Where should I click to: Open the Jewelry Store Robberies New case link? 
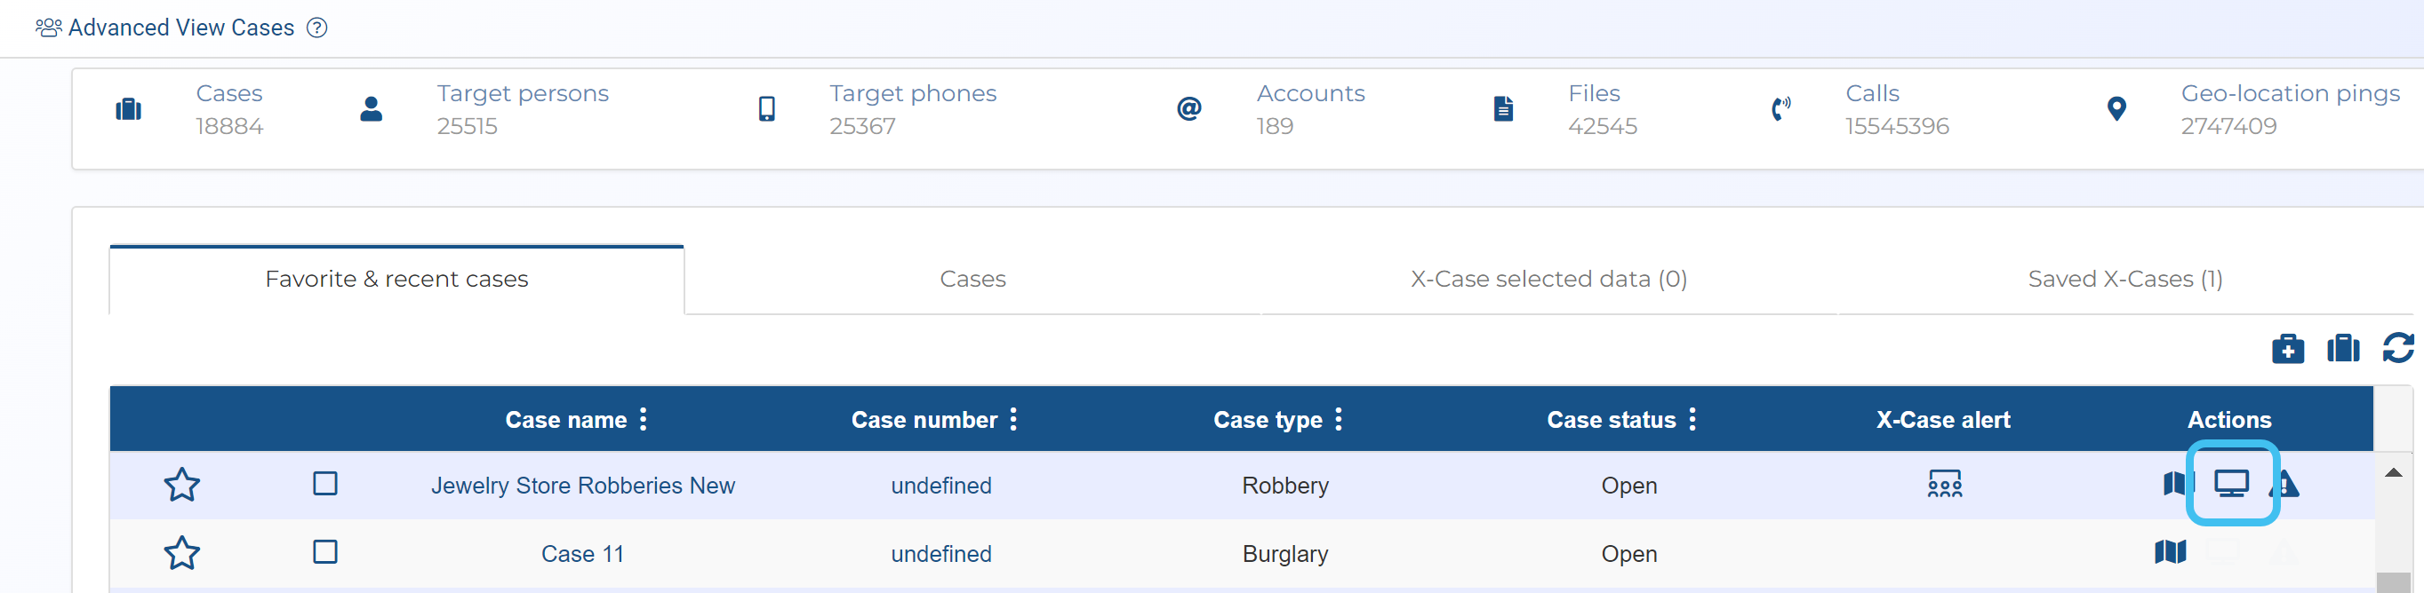pos(582,486)
